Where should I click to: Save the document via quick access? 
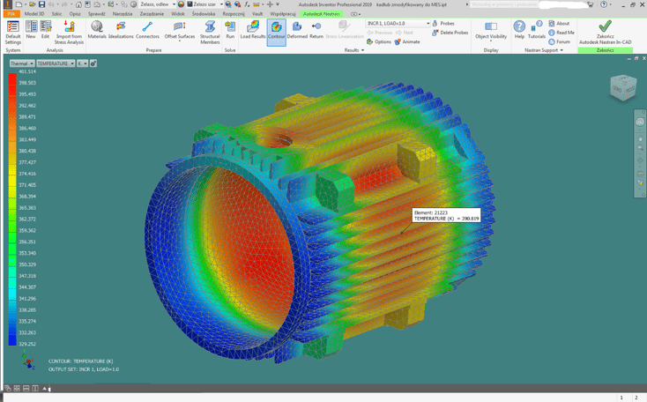41,4
